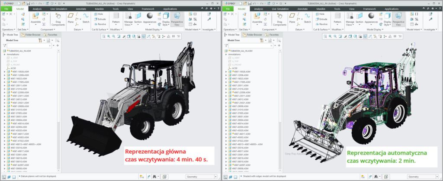Viewport: 443px width, 181px height.
Task: Open Appearances sphere icon in left window
Action: click(x=150, y=16)
